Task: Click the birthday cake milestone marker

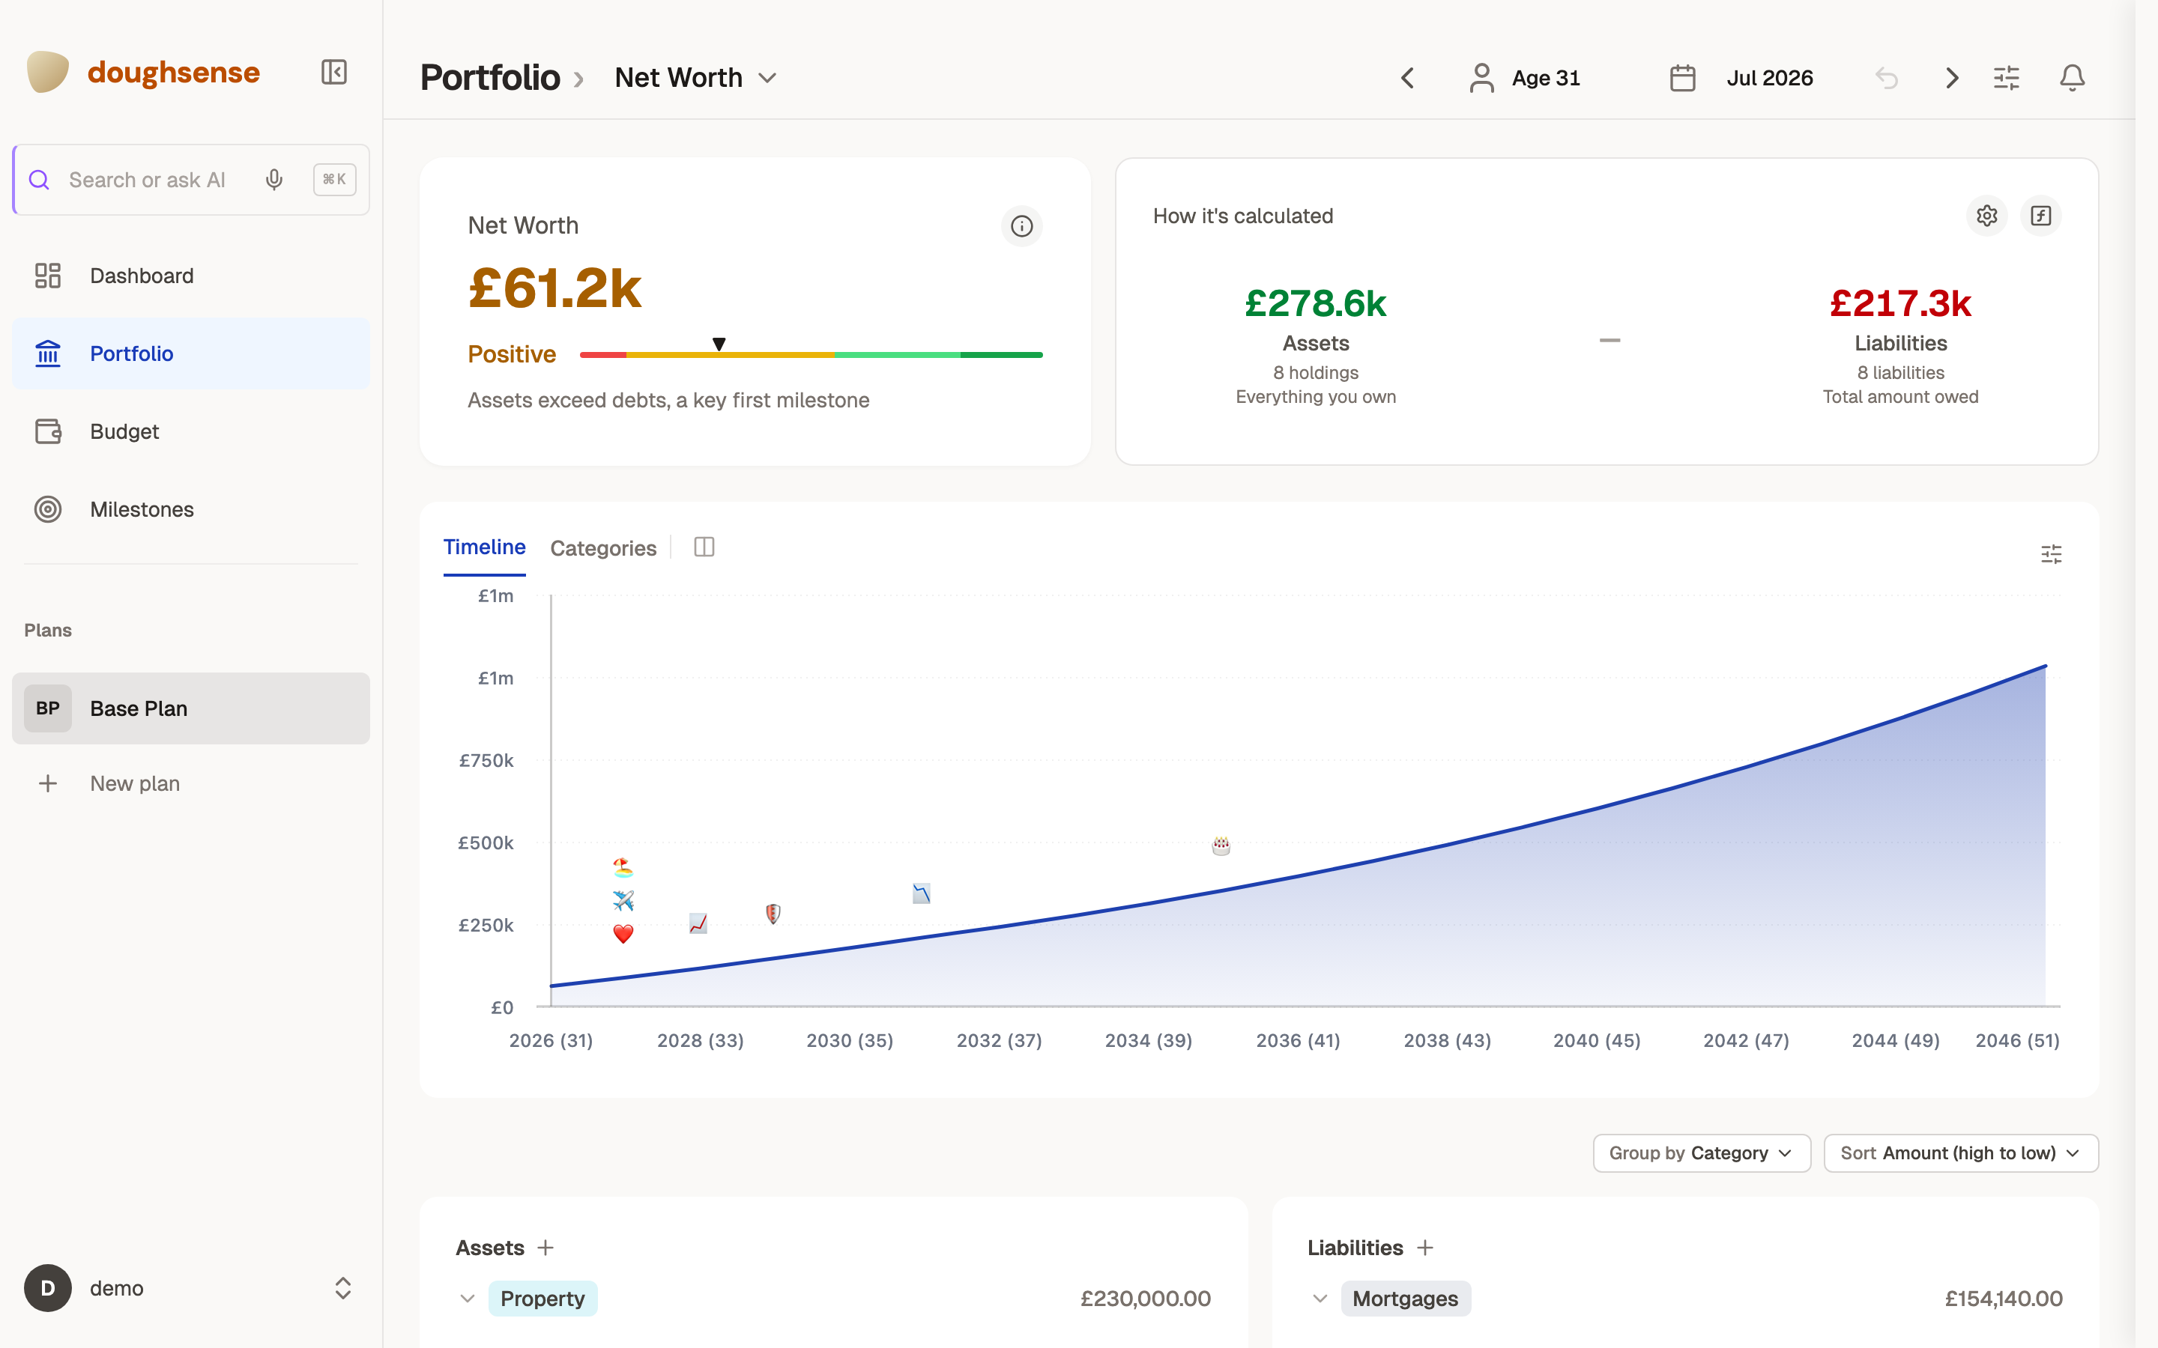Action: click(1221, 845)
